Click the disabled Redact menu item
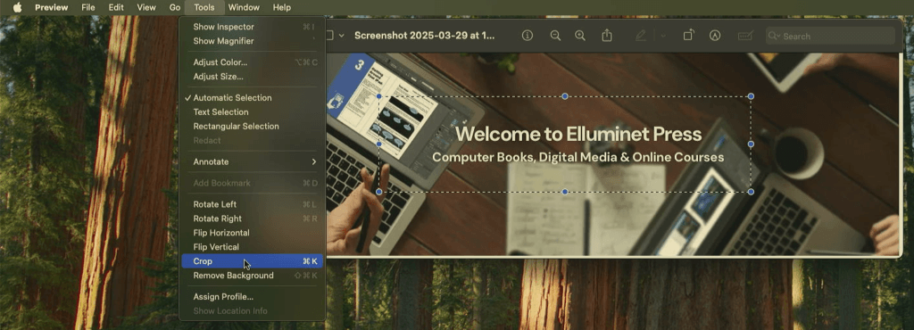 [x=252, y=140]
